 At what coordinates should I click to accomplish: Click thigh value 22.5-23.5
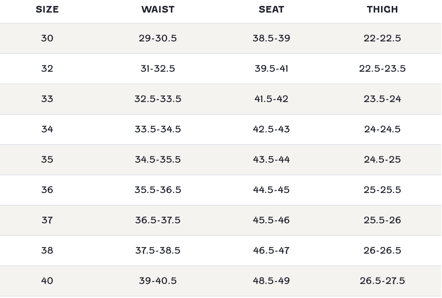point(382,68)
